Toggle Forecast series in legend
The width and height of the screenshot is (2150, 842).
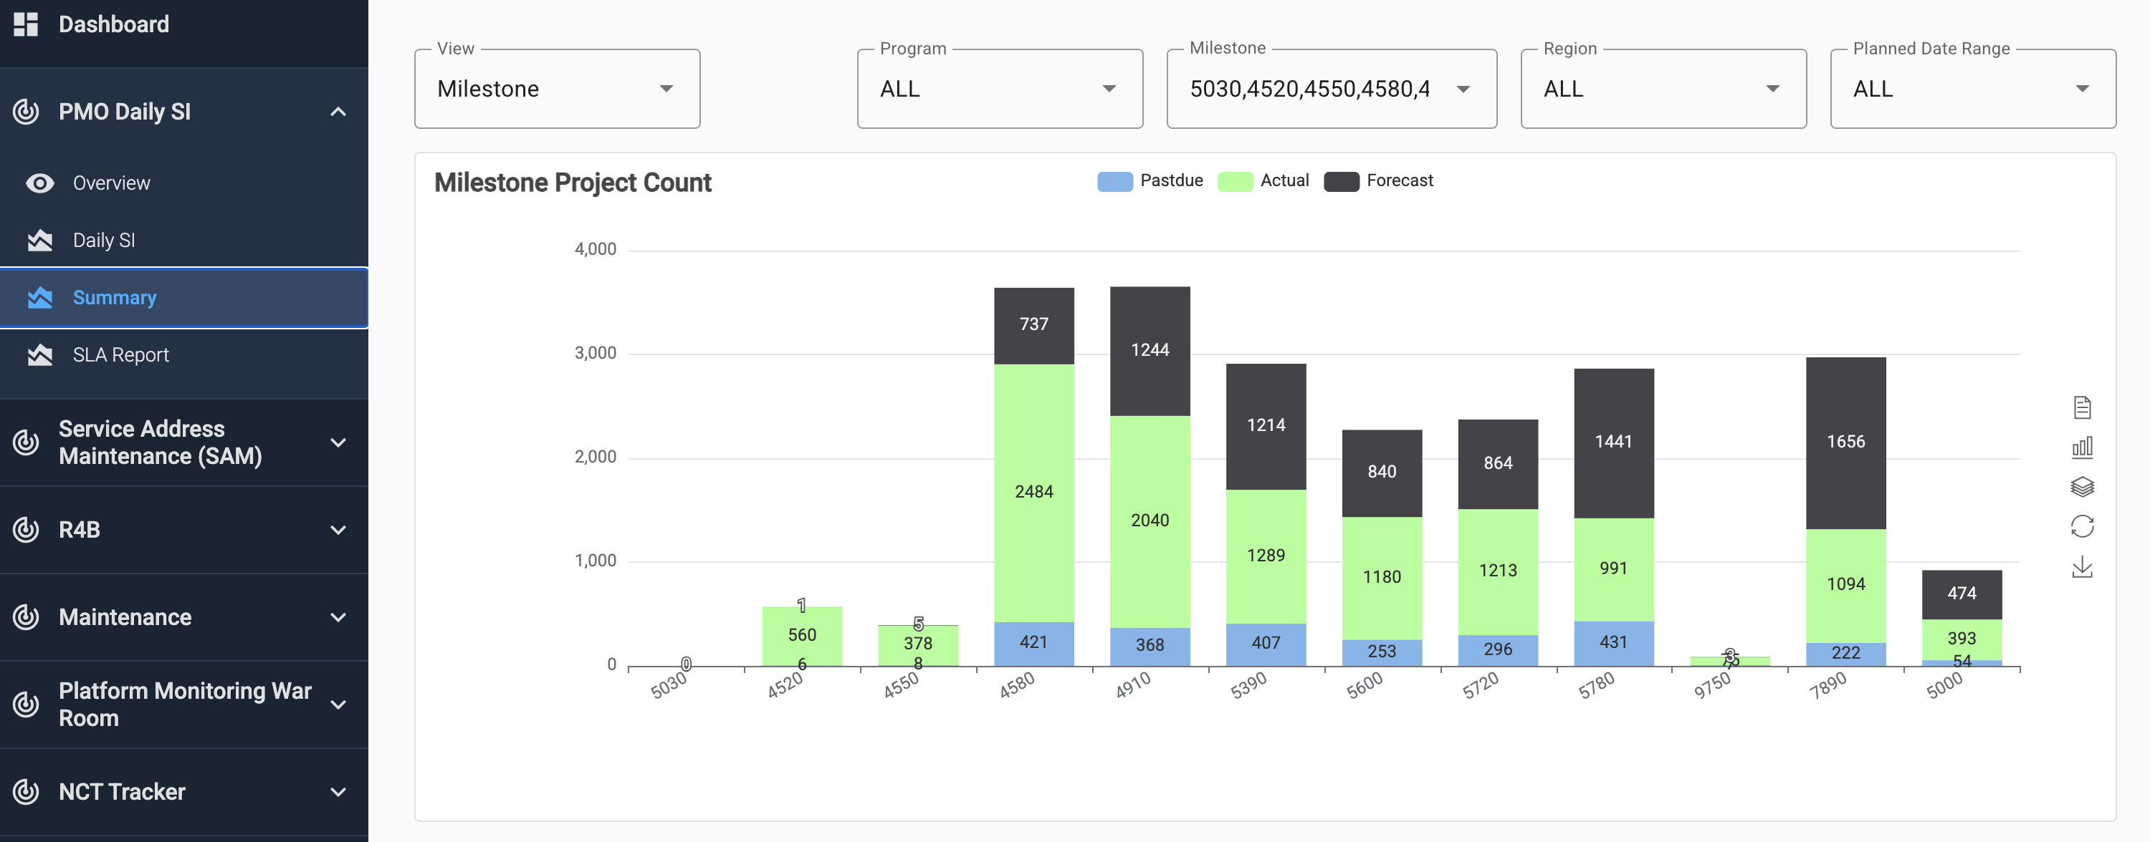pos(1378,181)
